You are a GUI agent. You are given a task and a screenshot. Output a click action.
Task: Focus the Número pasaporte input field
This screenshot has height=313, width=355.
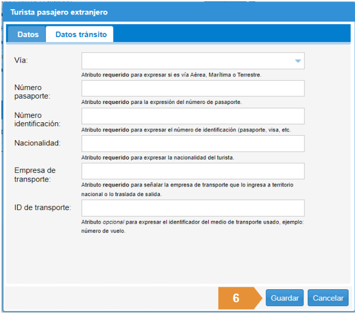(x=193, y=88)
